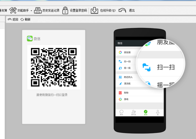
Task: Click 通讯录 contacts tab in phone
Action: (x=133, y=112)
